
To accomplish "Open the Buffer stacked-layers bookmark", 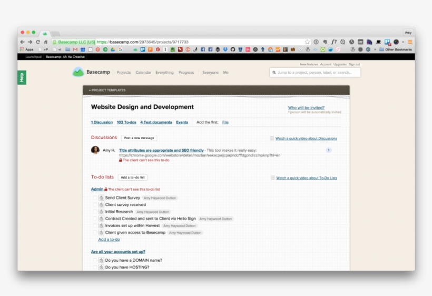I will (218, 50).
